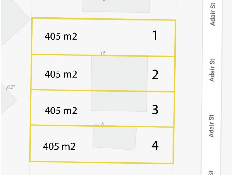Click the grey building above lot 1
233x175 pixels.
click(116, 6)
